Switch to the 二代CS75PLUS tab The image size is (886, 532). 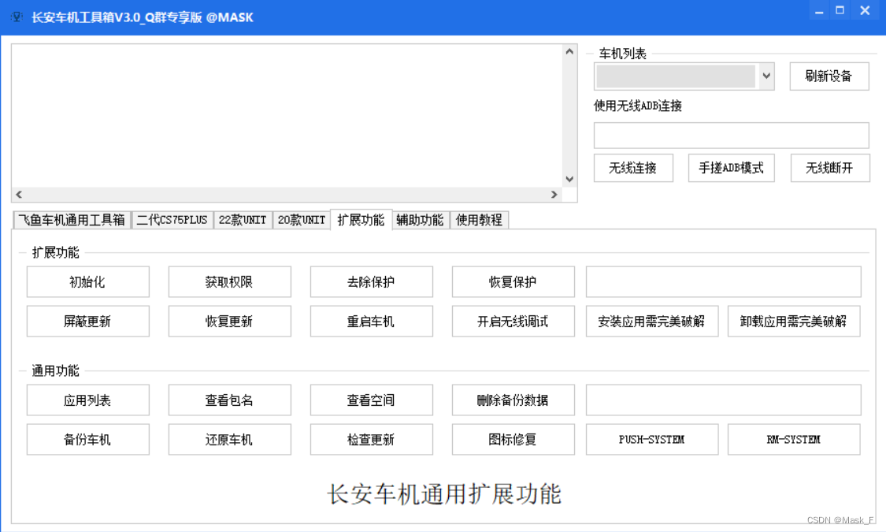pos(172,220)
